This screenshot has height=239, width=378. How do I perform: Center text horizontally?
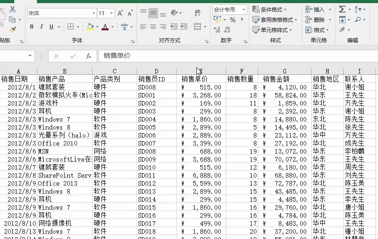pos(153,27)
